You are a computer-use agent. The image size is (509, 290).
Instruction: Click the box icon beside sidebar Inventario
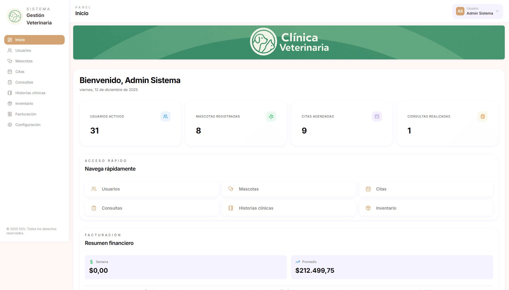click(10, 103)
